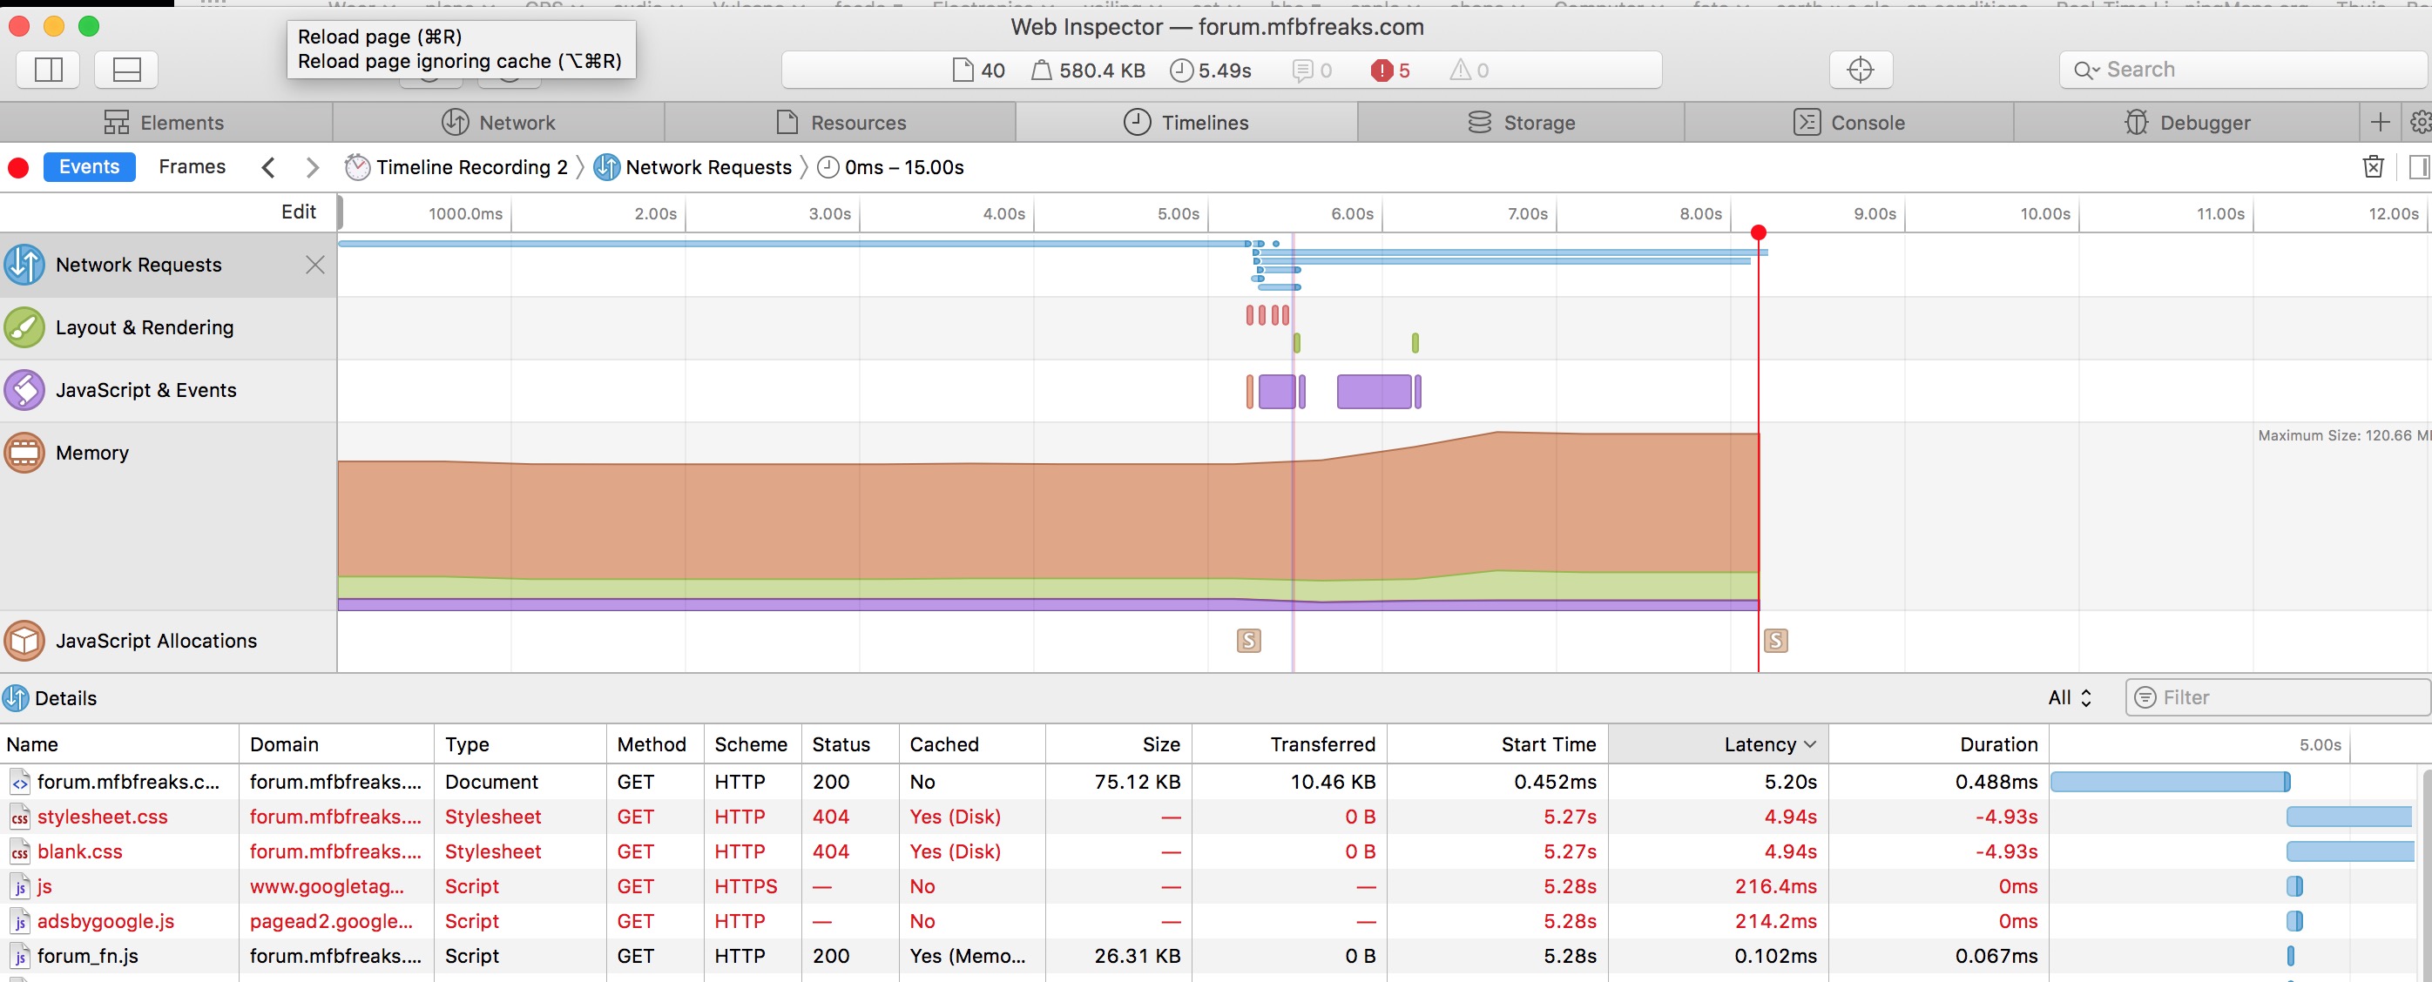Click the warnings count indicator
Viewport: 2432px width, 982px height.
coord(1469,71)
